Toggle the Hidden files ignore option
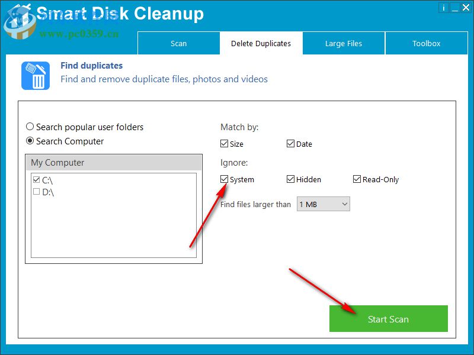 pos(290,179)
